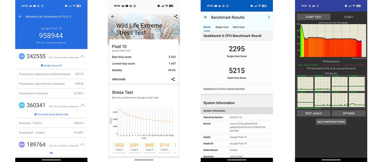Screen dimensions: 382x162
Task: Tap the purple MEM badge icon
Action: click(22, 145)
